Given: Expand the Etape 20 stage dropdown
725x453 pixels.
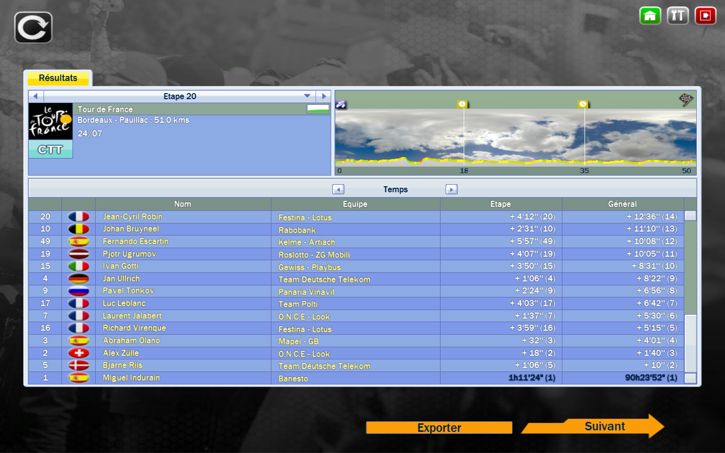Looking at the screenshot, I should point(307,96).
